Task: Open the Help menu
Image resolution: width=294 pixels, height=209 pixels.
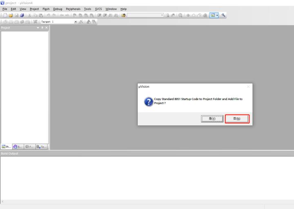Action: (124, 9)
